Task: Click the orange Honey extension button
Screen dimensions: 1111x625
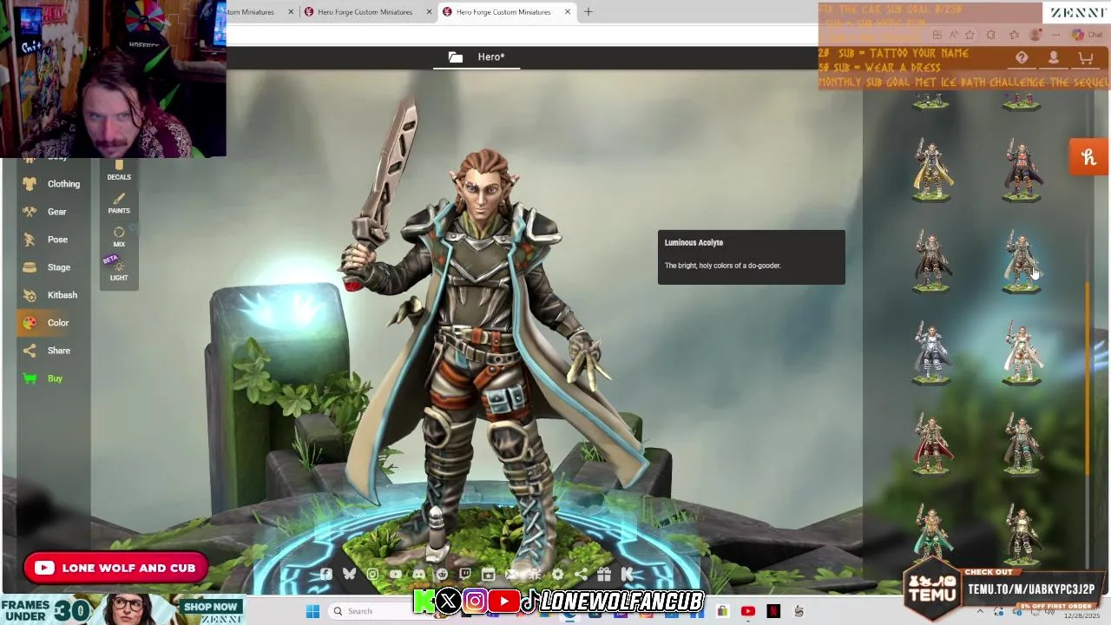Action: click(x=1089, y=157)
